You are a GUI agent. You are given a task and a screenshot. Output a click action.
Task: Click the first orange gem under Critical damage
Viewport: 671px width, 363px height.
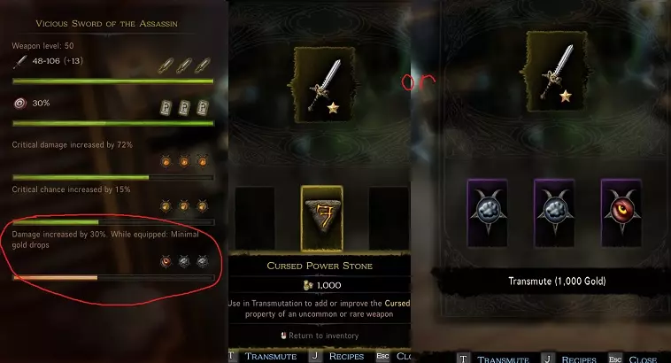coord(166,161)
